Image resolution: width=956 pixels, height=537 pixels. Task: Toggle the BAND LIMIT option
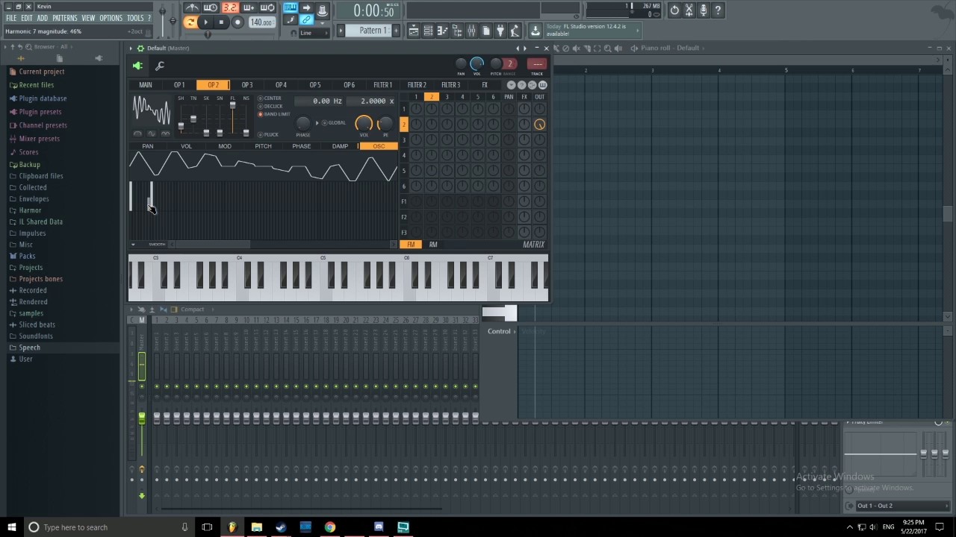(x=274, y=114)
